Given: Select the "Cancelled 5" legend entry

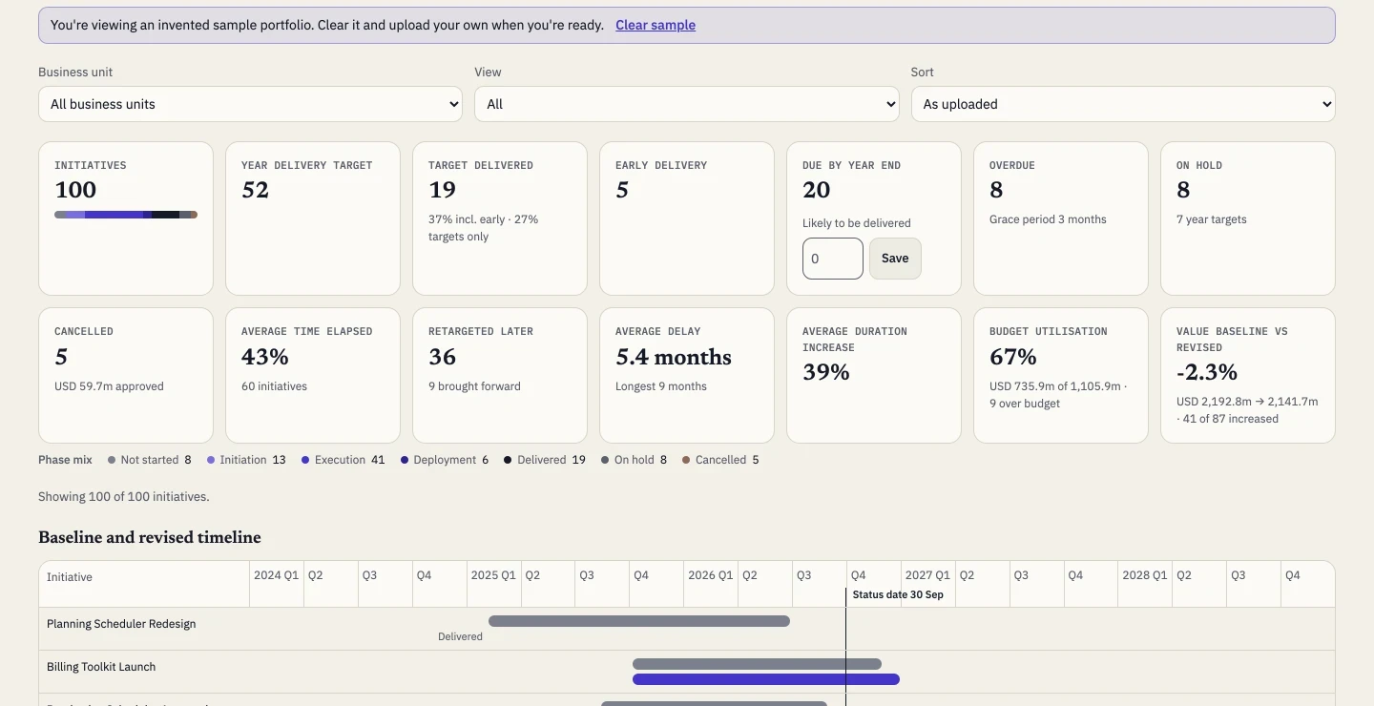Looking at the screenshot, I should pyautogui.click(x=720, y=460).
